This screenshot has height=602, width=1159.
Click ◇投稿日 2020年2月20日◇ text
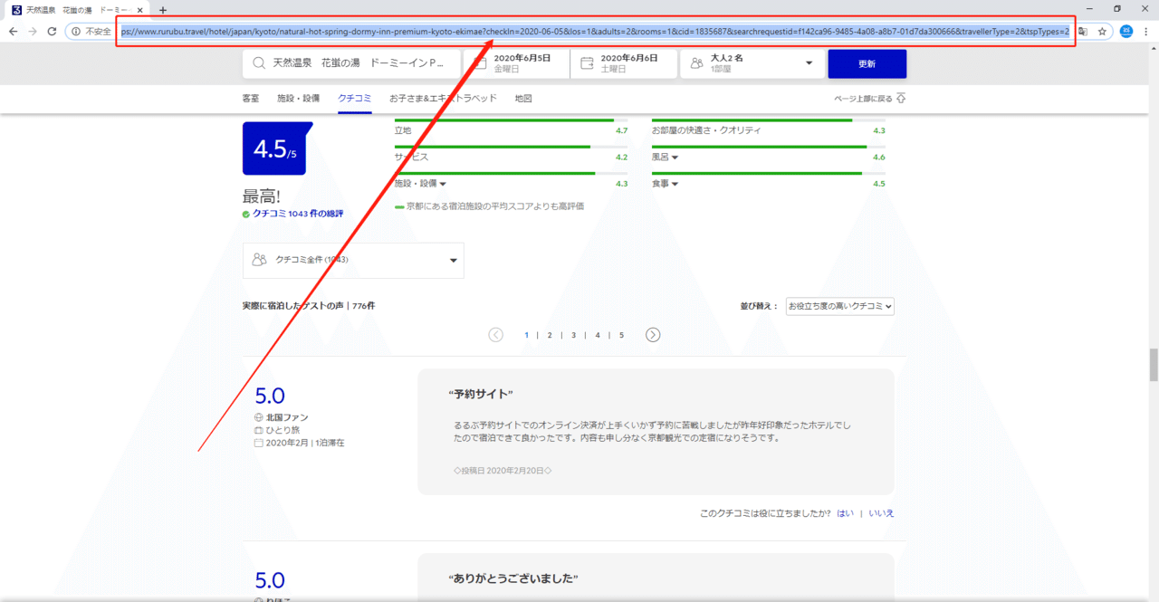coord(503,471)
